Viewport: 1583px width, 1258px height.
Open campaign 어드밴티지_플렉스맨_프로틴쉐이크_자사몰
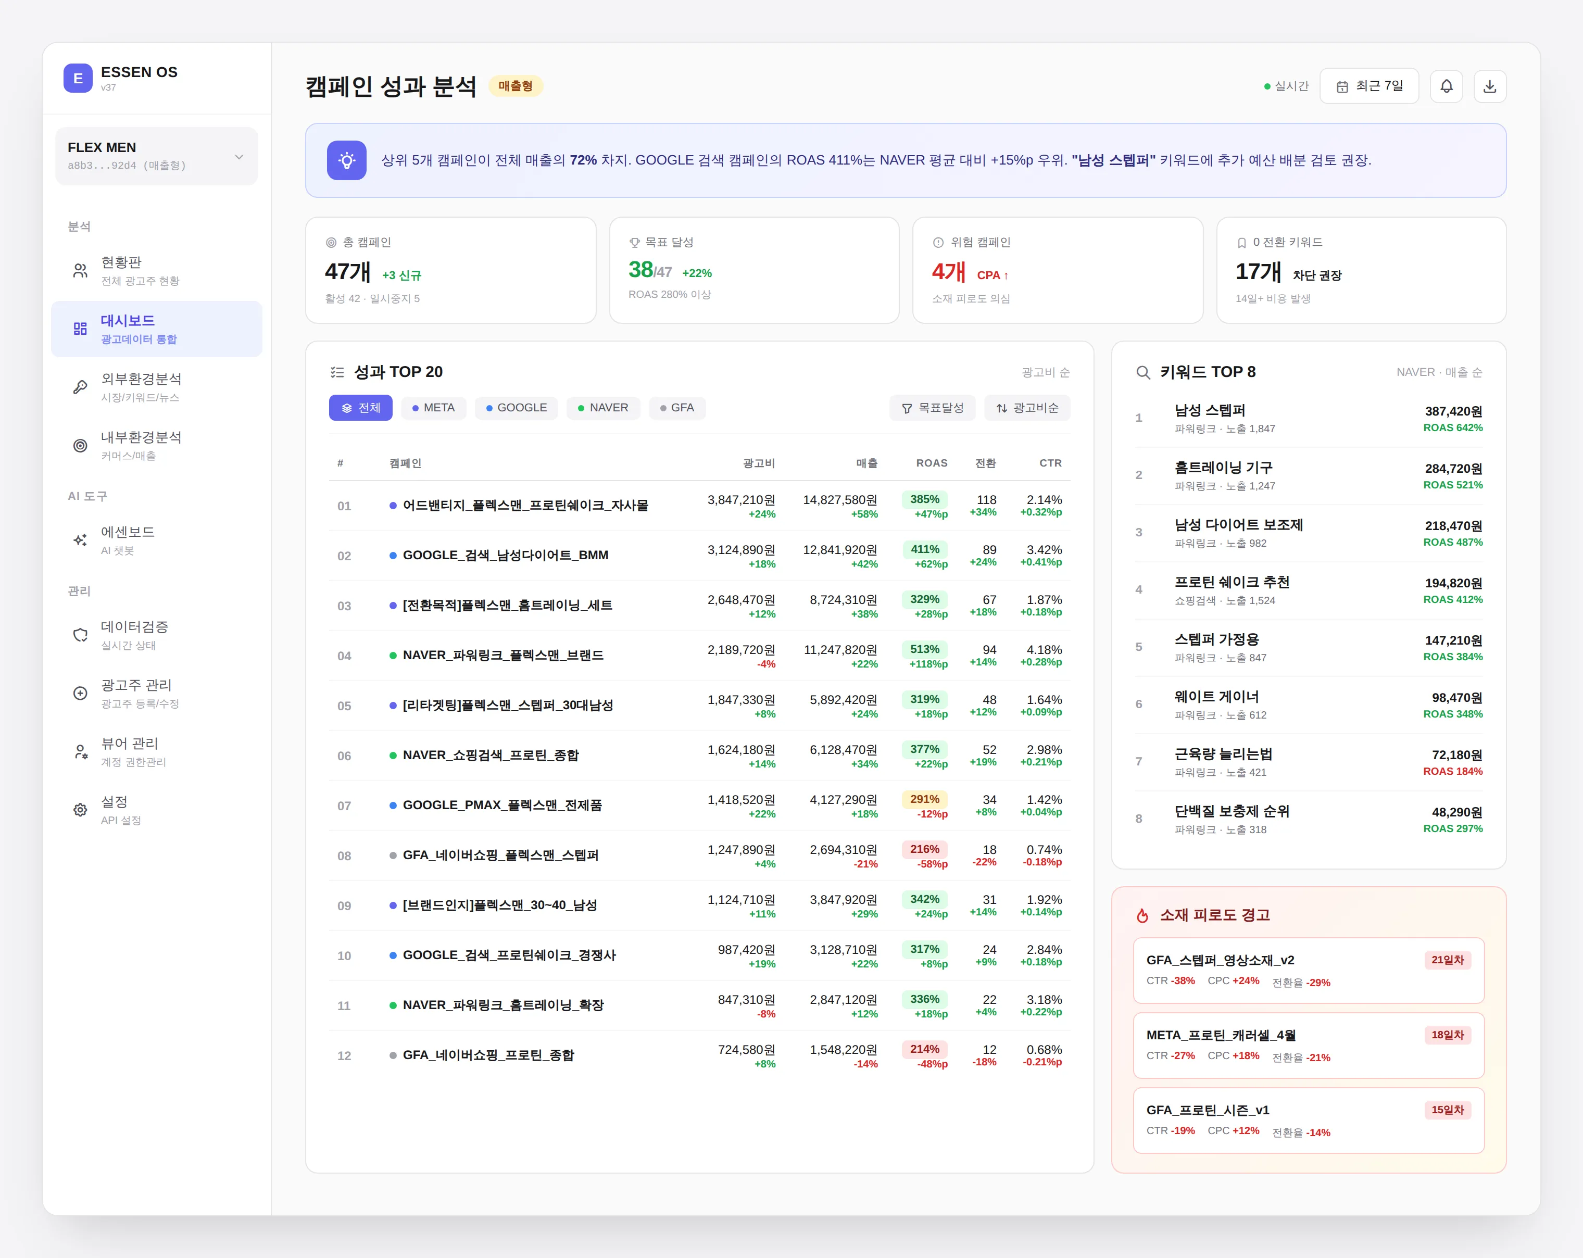(x=699, y=506)
